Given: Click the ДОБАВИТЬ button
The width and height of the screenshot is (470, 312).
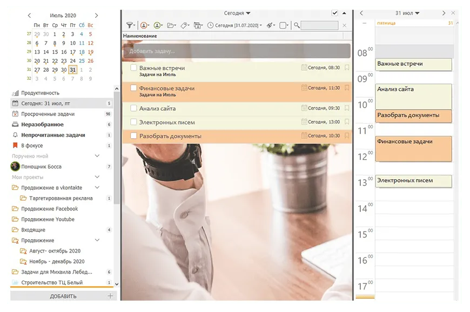Looking at the screenshot, I should pos(63,296).
